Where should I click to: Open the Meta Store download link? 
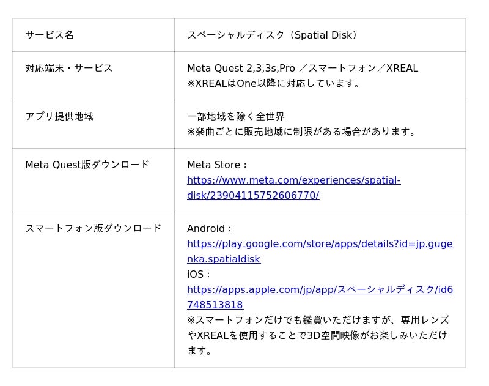click(293, 180)
